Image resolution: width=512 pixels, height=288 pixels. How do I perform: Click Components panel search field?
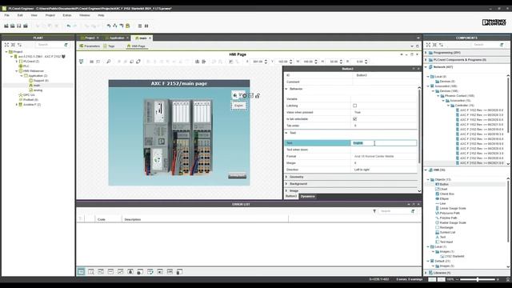point(486,45)
